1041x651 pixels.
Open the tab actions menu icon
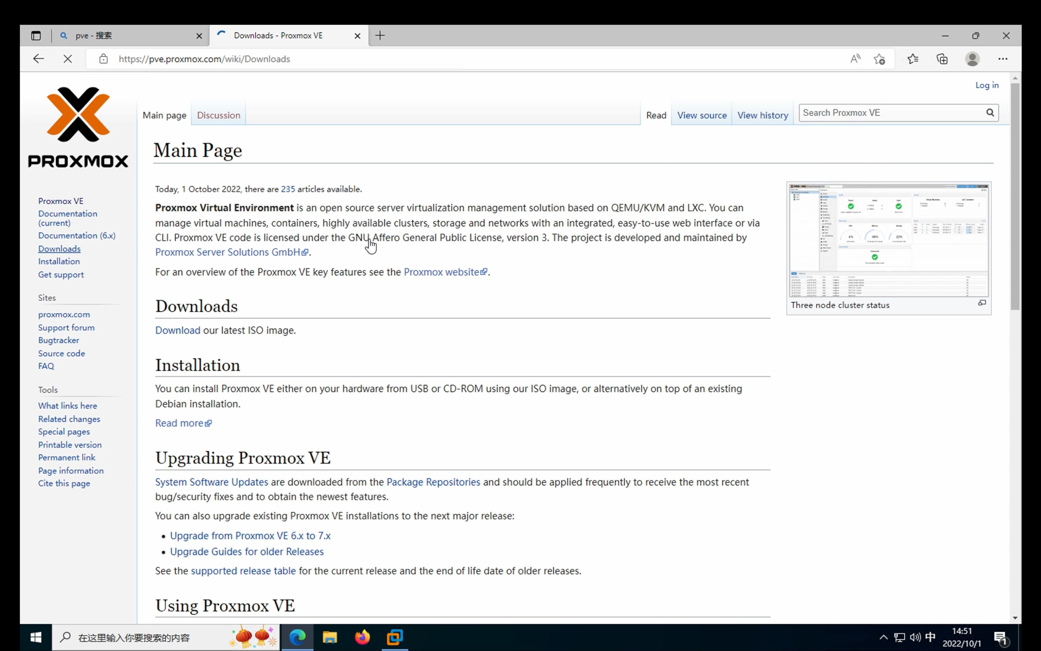pyautogui.click(x=36, y=36)
